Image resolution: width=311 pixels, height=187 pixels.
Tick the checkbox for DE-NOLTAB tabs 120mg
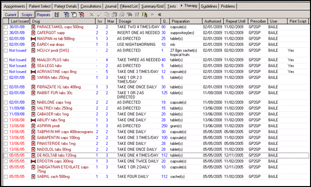click(6, 156)
